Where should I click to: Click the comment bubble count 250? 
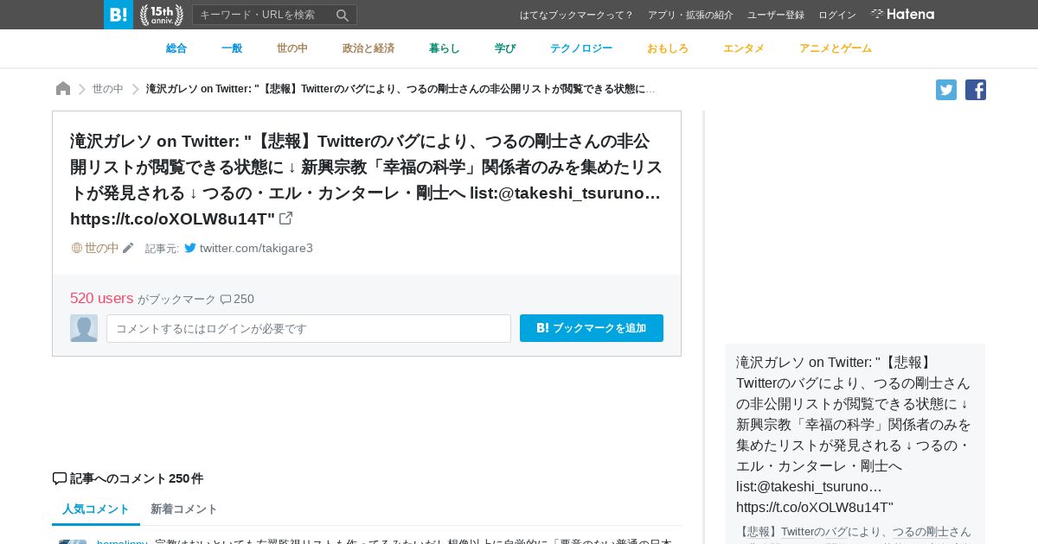(x=237, y=299)
